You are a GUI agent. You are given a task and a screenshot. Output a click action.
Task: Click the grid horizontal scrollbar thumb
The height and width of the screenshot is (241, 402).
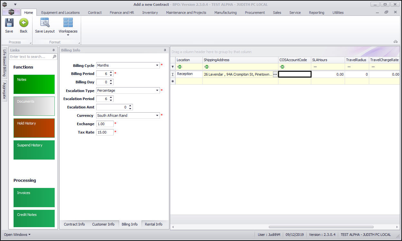point(321,227)
